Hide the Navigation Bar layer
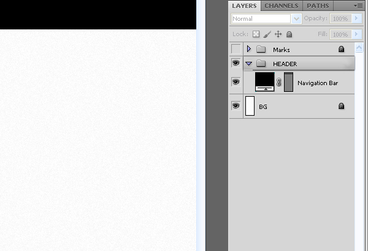368x251 pixels. tap(236, 82)
